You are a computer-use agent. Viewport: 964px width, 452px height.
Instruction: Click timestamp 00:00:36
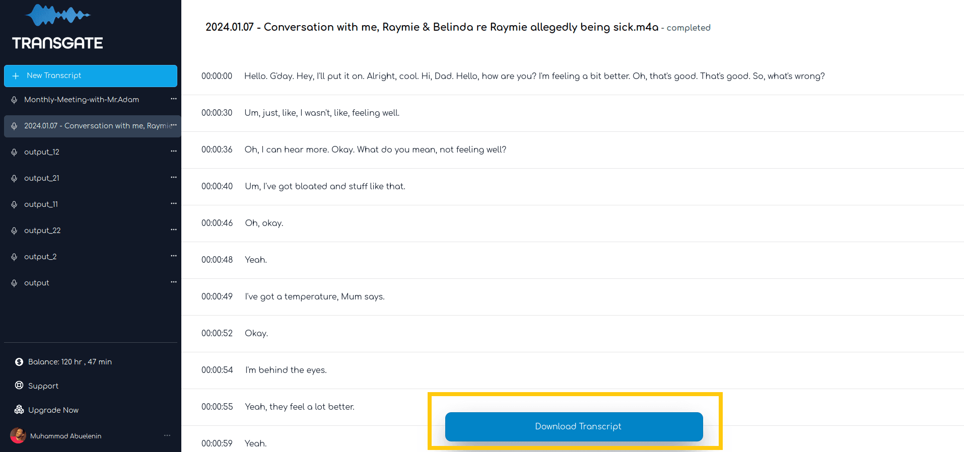217,149
